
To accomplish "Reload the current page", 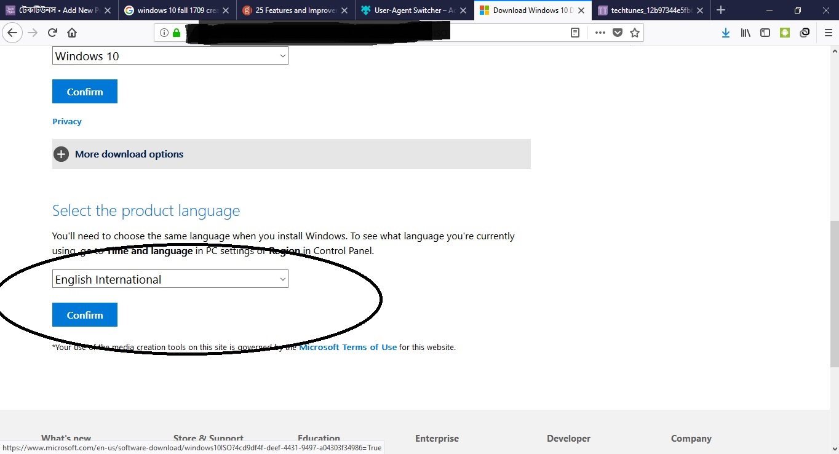I will click(x=52, y=33).
